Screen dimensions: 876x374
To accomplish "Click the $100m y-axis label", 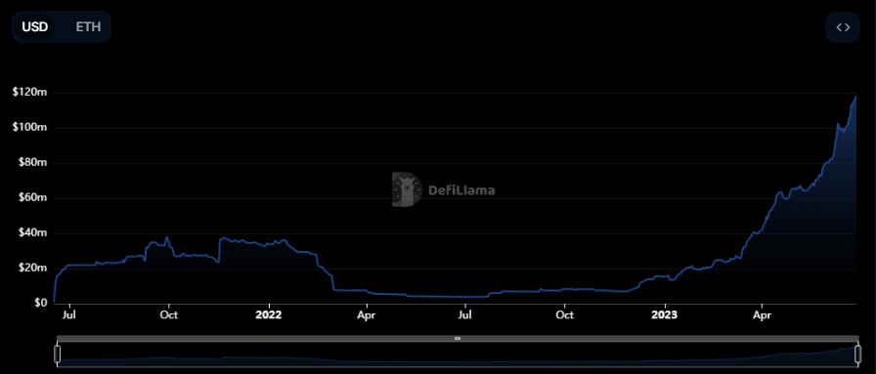I will pos(30,128).
